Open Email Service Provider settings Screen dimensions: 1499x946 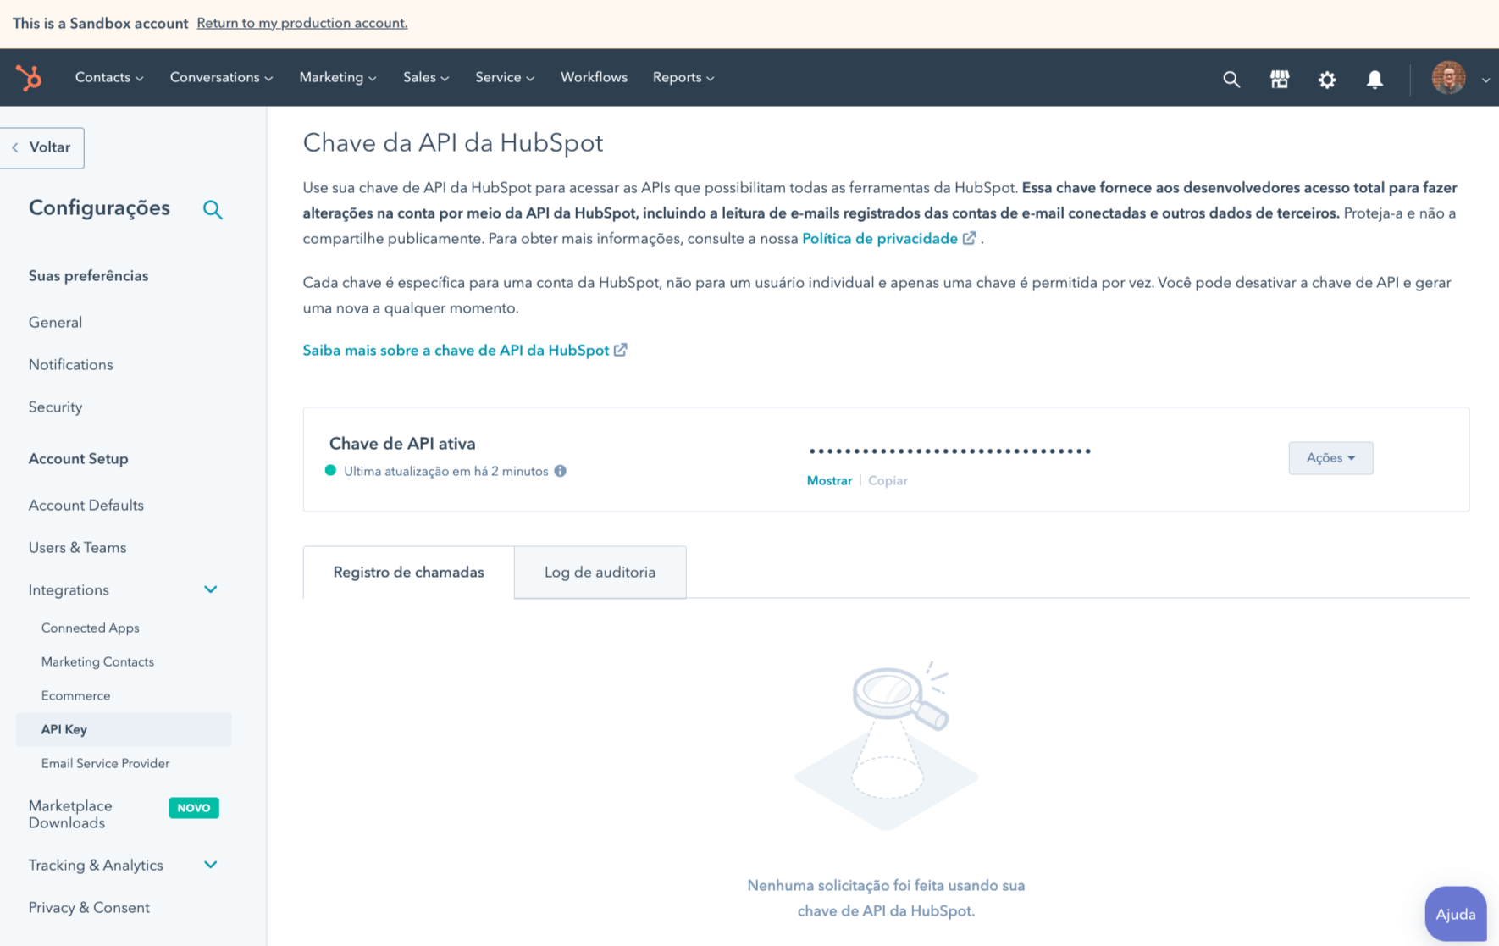click(105, 763)
